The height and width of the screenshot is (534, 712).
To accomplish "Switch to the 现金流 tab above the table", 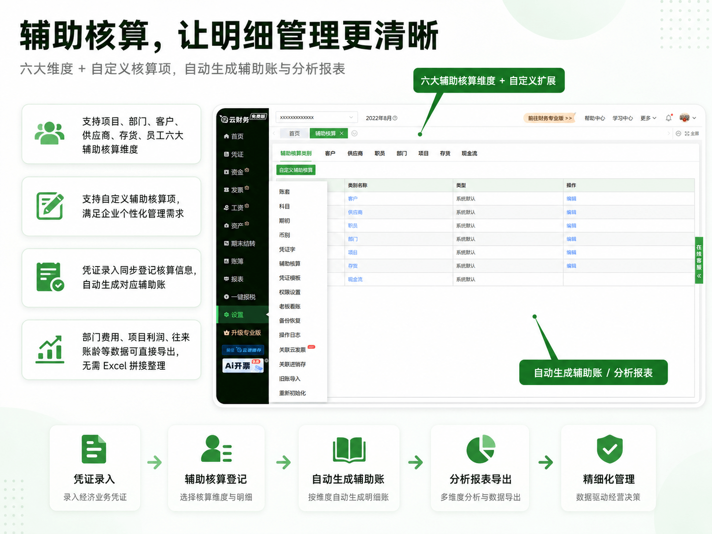I will click(469, 153).
